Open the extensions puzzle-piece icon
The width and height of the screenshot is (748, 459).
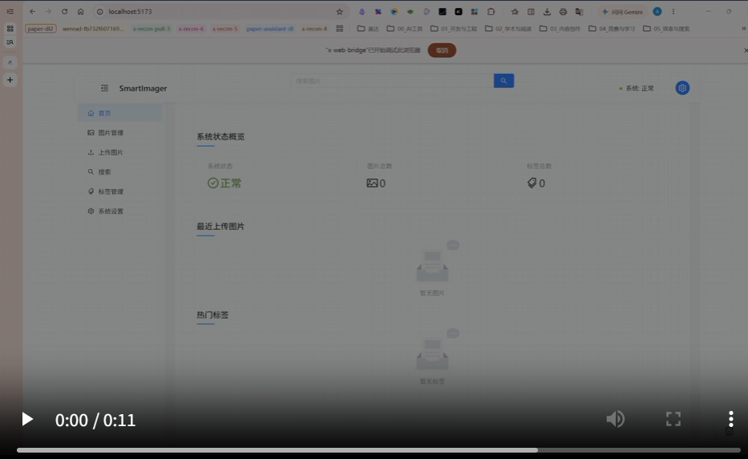coord(491,11)
